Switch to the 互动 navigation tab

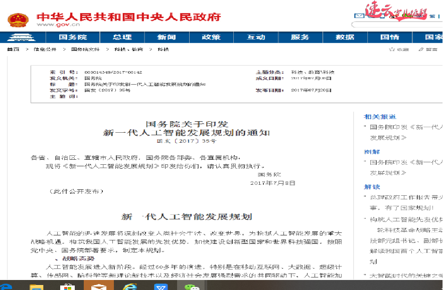(x=256, y=38)
